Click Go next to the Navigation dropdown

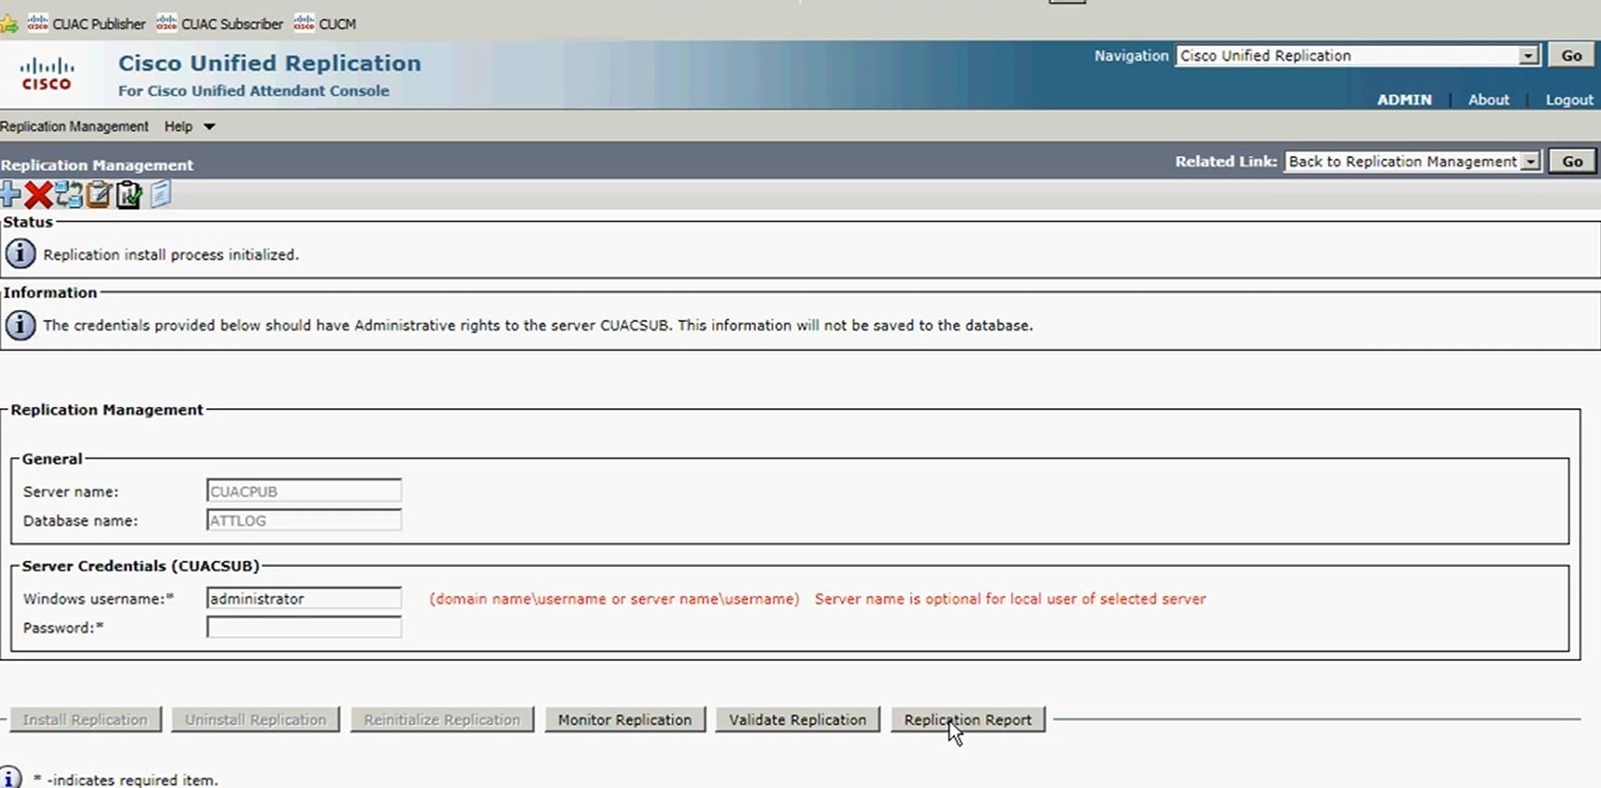(1571, 55)
